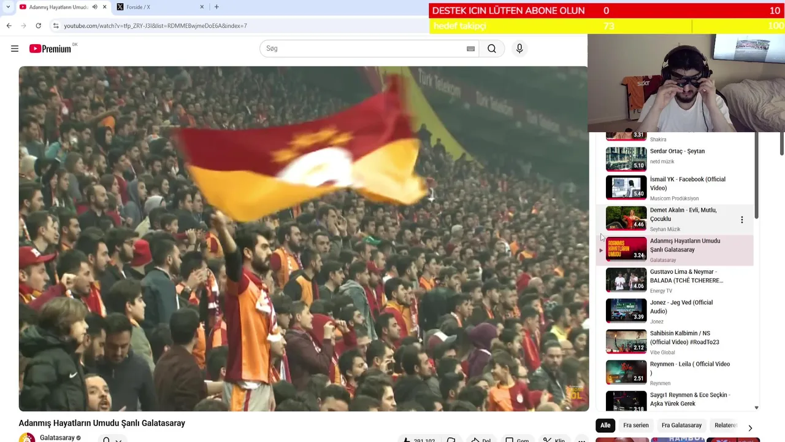Start voice search with microphone icon
The width and height of the screenshot is (785, 442).
[519, 48]
